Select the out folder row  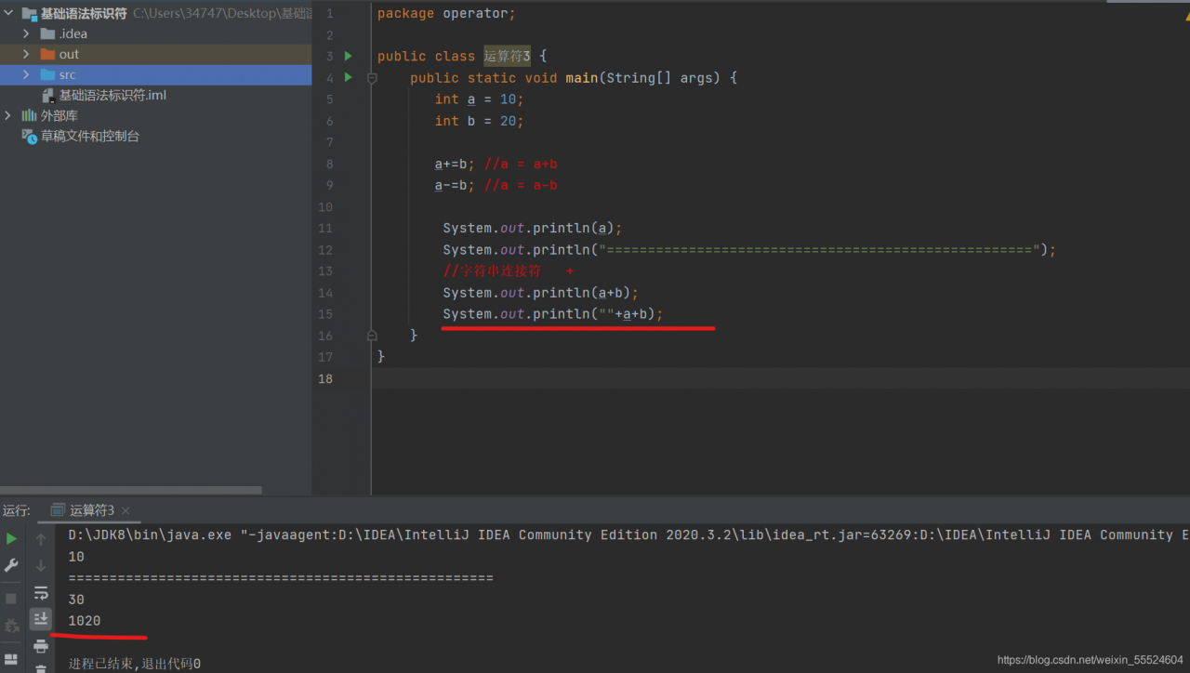[156, 54]
